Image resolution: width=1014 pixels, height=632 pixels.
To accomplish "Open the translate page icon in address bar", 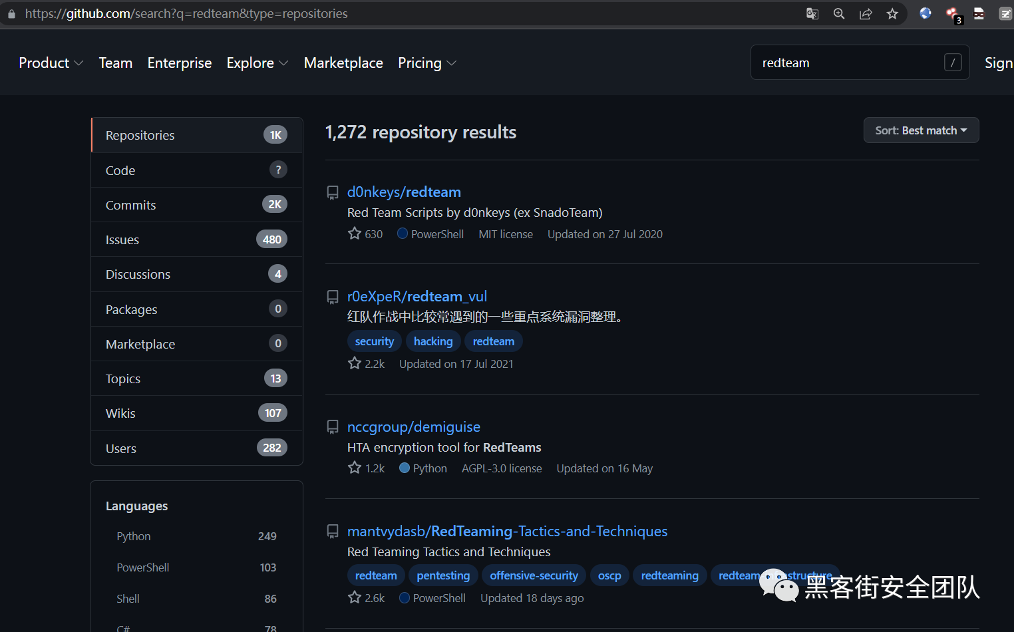I will (x=812, y=14).
